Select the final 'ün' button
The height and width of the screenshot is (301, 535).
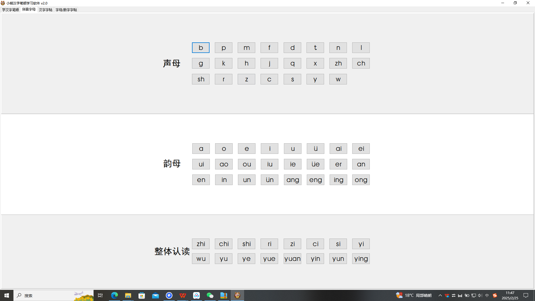coord(269,180)
